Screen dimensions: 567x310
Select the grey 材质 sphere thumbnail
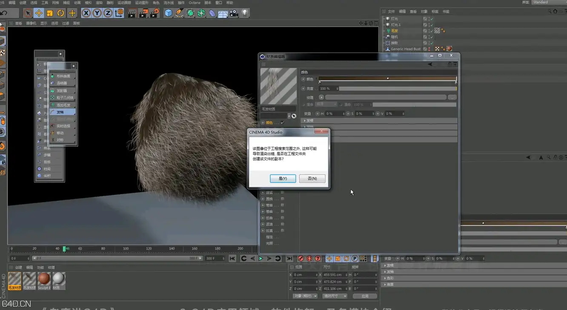[59, 281]
